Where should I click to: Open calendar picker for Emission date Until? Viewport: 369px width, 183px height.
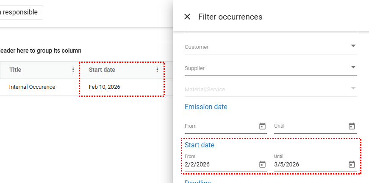click(x=352, y=126)
